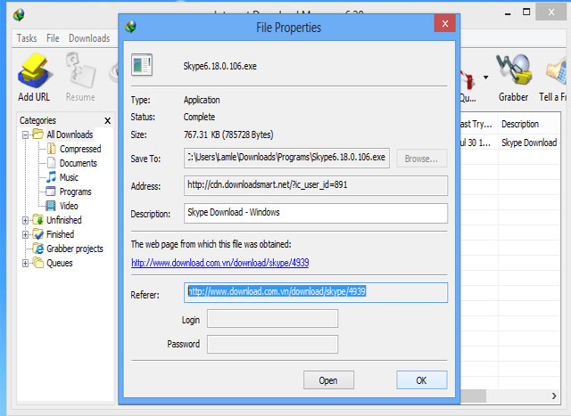
Task: Maximize the main IDM window
Action: [526, 12]
